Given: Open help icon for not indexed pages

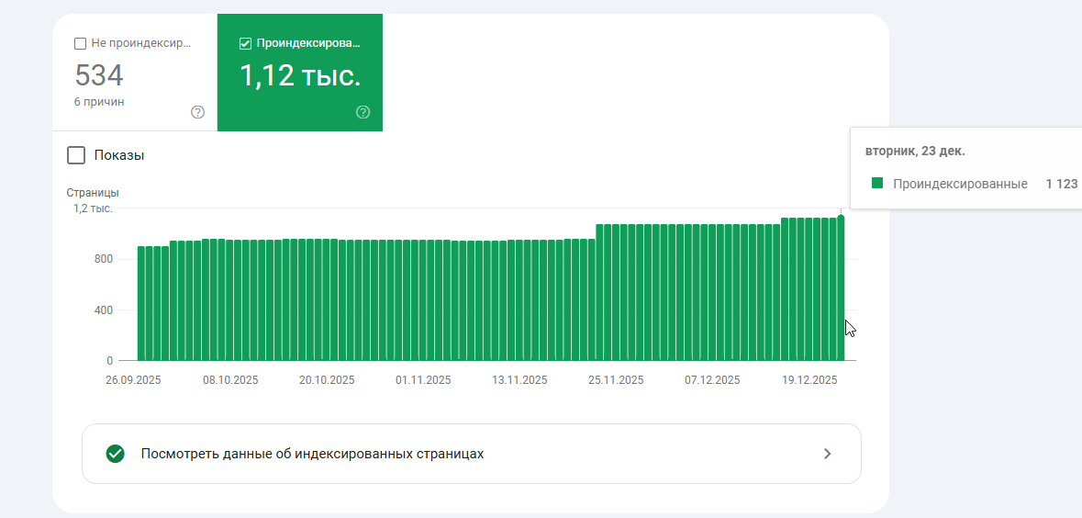Looking at the screenshot, I should coord(198,112).
